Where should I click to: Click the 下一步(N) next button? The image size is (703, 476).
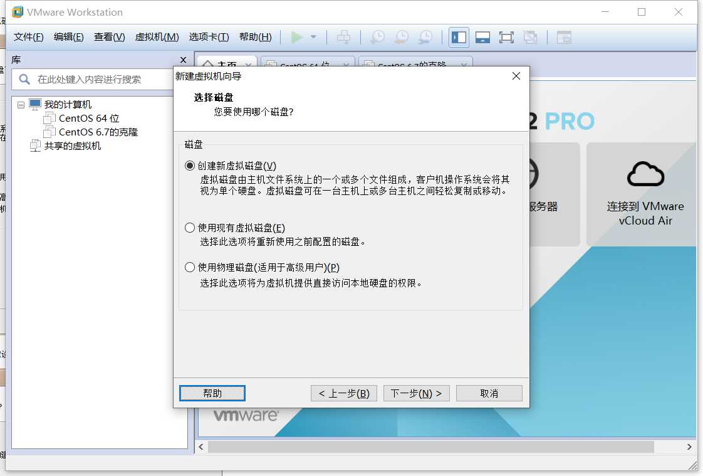[x=417, y=393]
